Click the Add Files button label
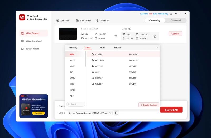 (65, 21)
